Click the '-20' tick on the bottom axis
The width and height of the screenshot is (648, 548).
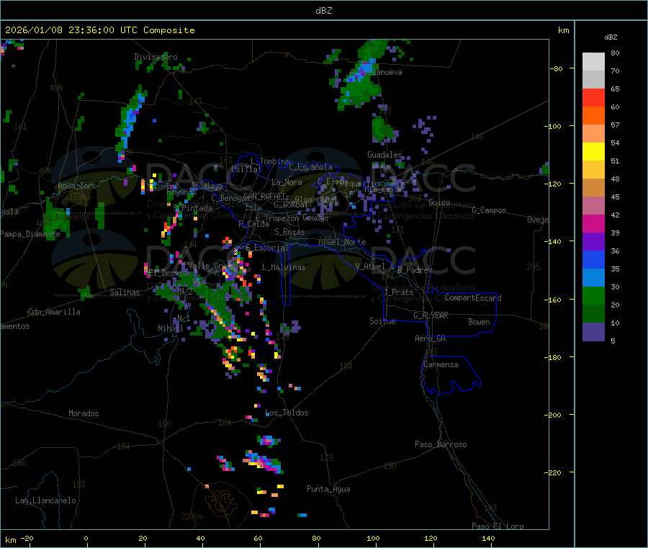[27, 538]
